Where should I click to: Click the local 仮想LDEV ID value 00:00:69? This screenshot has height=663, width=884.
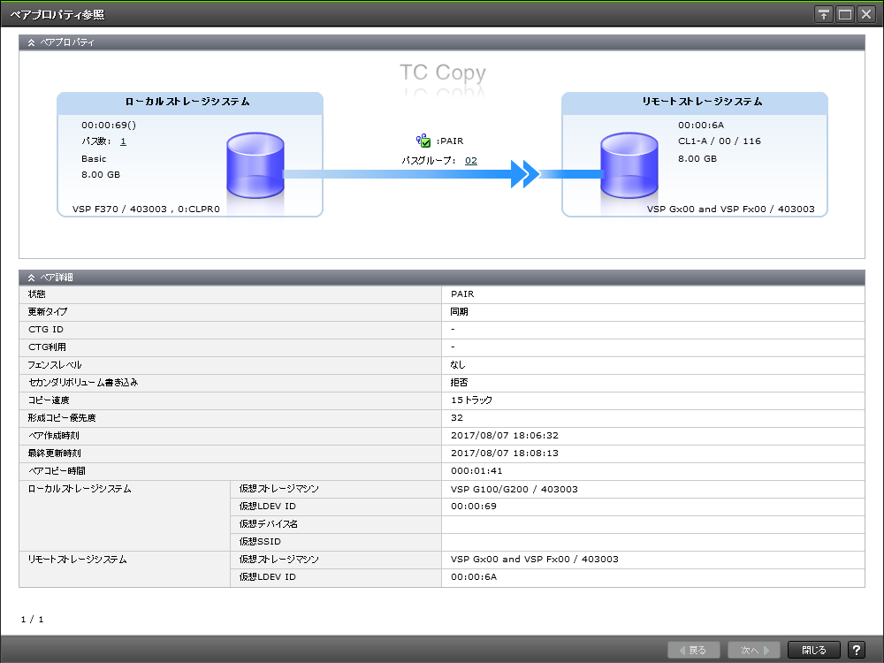click(x=474, y=507)
